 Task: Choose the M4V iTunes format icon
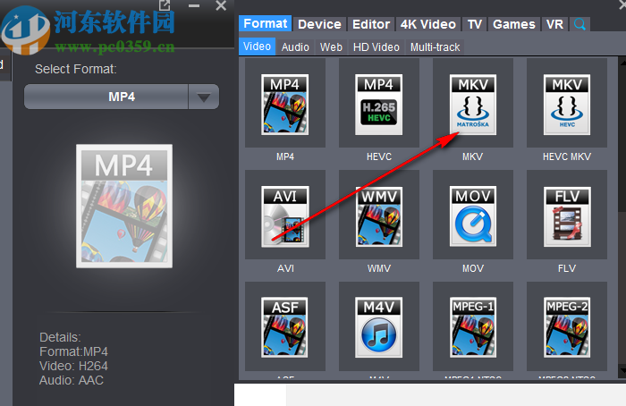coord(379,327)
